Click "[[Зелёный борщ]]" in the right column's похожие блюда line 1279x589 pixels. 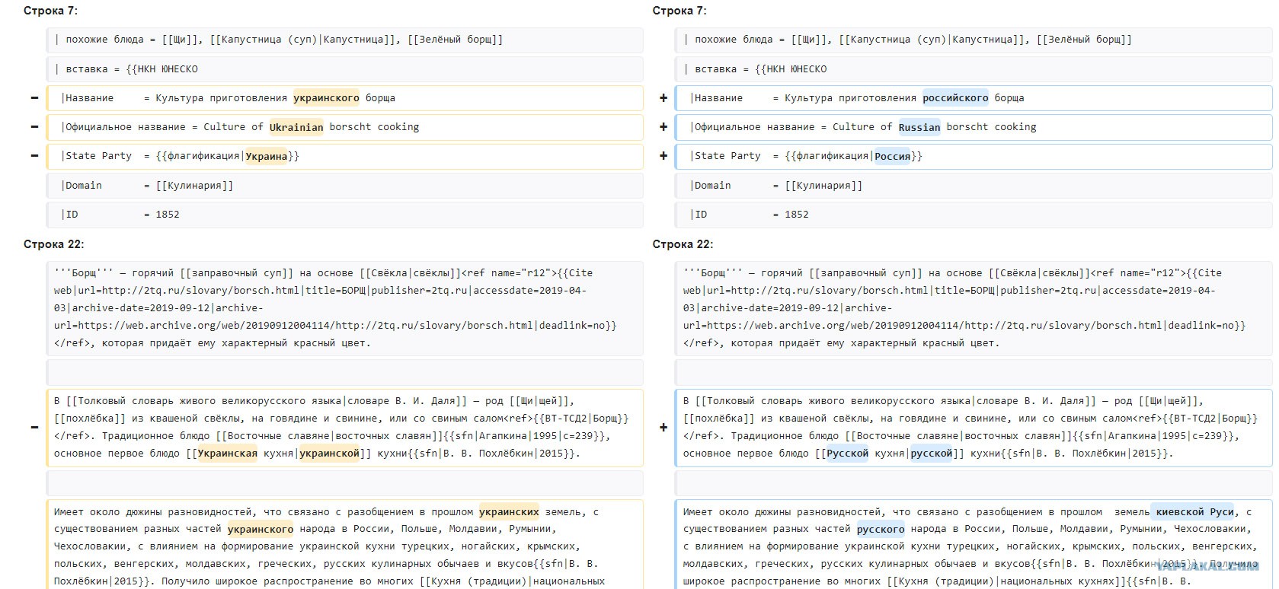point(1084,40)
